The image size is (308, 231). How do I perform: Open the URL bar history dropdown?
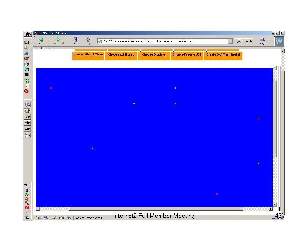(x=231, y=41)
